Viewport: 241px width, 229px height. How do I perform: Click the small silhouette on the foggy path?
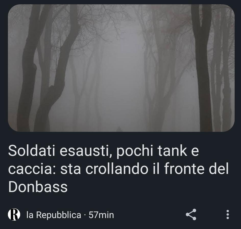[x=119, y=129]
